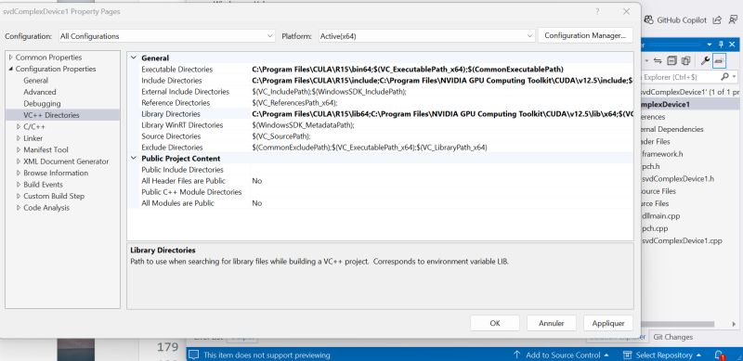The image size is (743, 361).
Task: Click the Include Directories value
Action: (x=442, y=81)
